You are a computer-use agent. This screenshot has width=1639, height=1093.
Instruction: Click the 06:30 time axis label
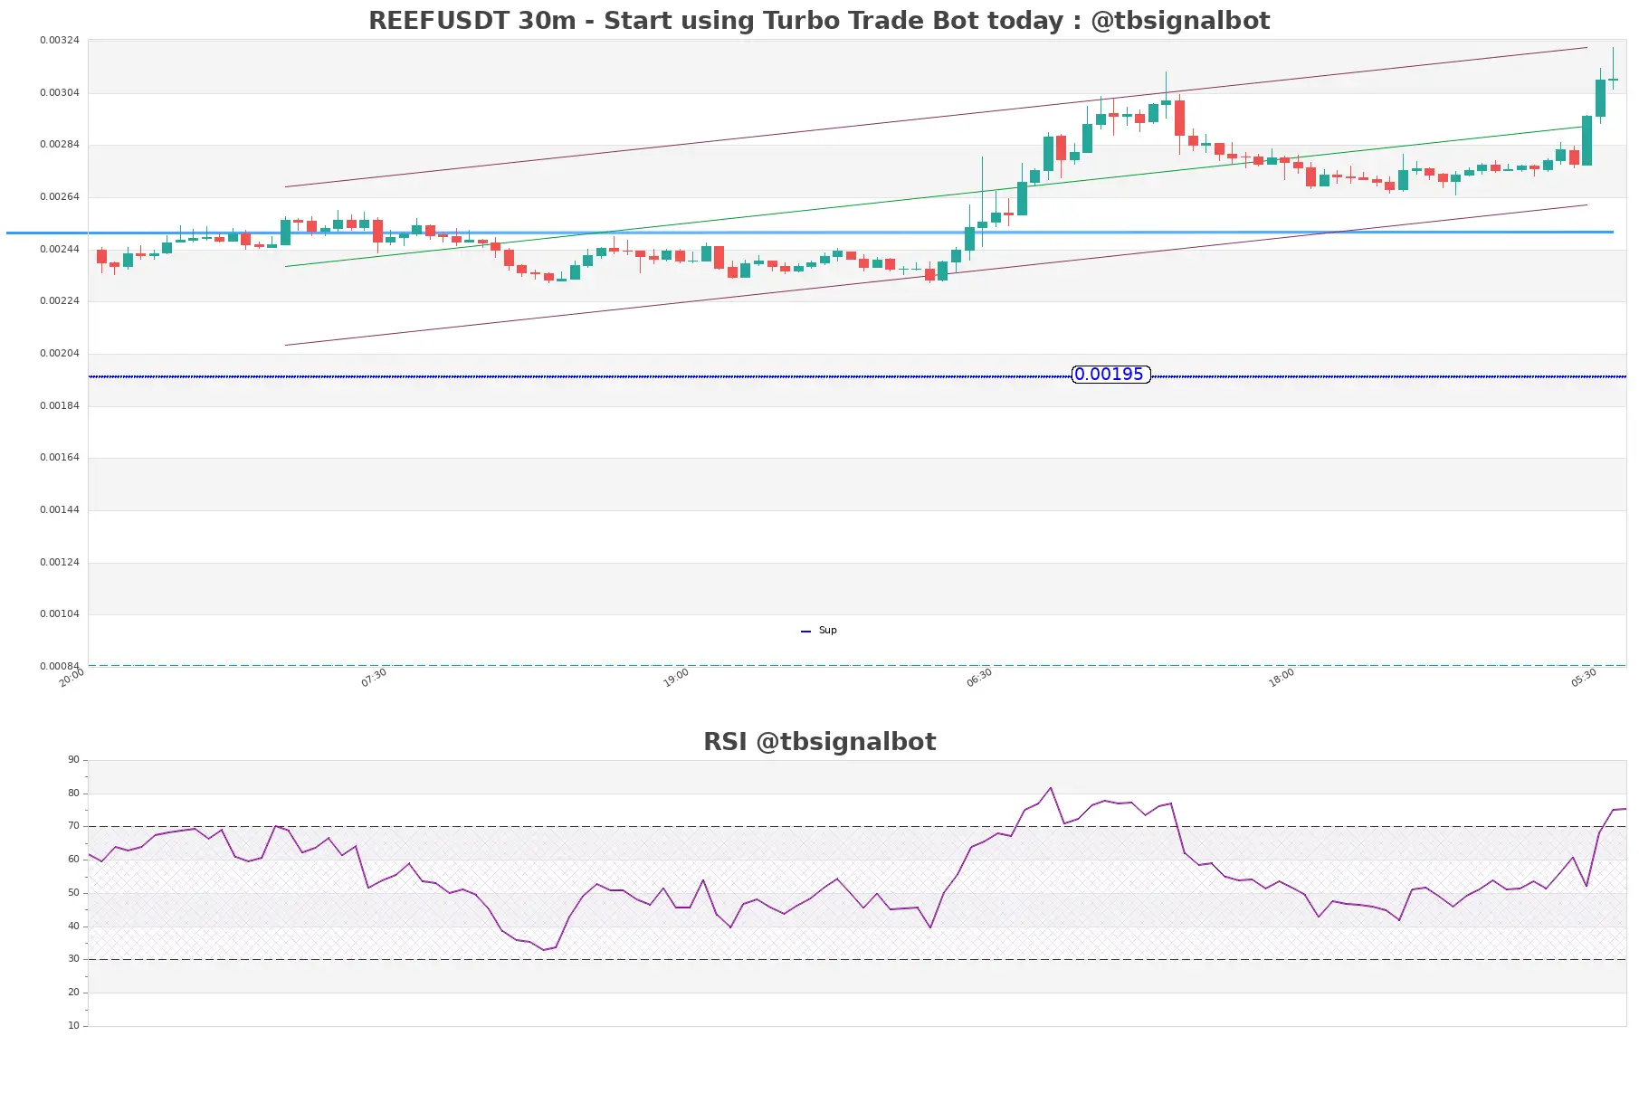979,679
